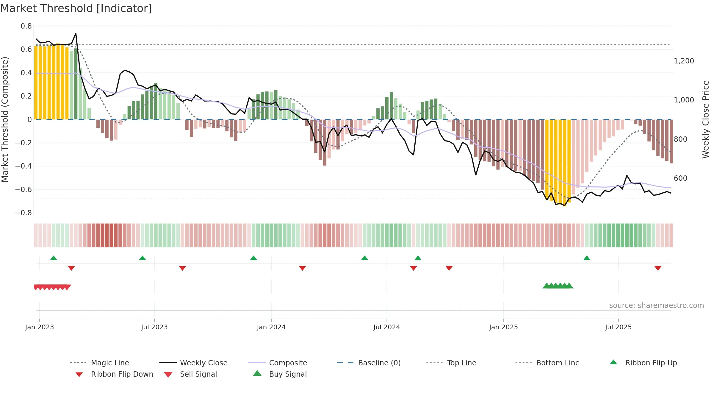The image size is (714, 402).
Task: Click the 0.8 left axis tick label
Action: pyautogui.click(x=26, y=26)
